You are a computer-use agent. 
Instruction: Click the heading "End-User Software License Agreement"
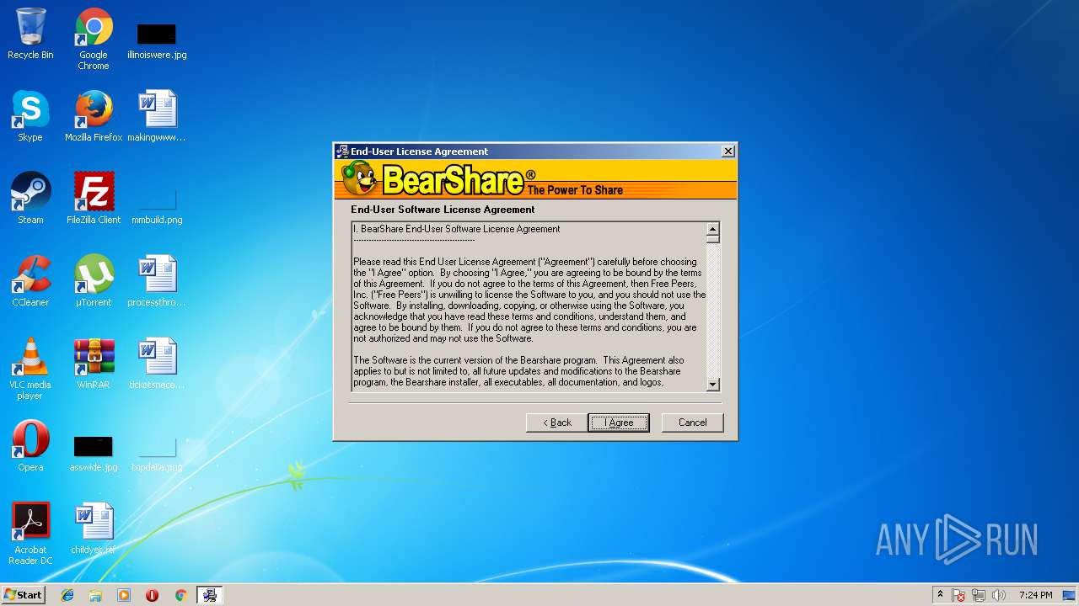[443, 210]
